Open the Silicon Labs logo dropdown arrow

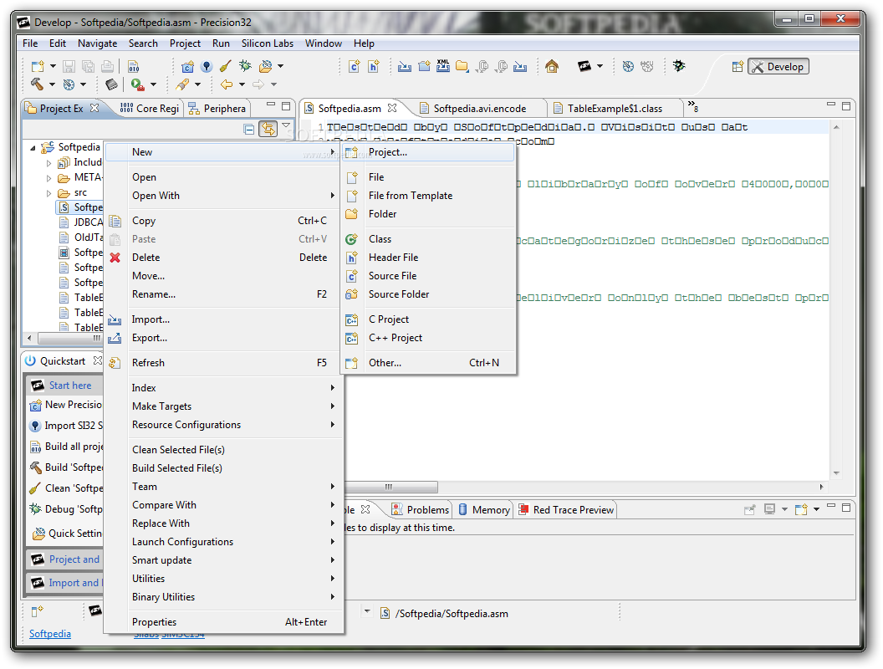tap(600, 66)
